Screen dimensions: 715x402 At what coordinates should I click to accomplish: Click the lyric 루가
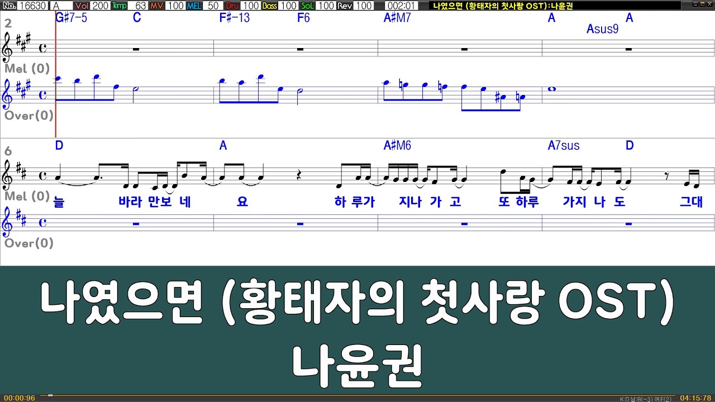coord(364,202)
